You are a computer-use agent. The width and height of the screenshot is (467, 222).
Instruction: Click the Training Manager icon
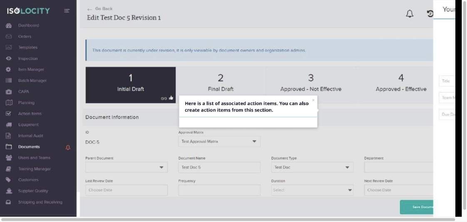pyautogui.click(x=9, y=169)
